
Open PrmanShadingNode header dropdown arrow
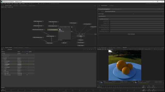[159, 9]
